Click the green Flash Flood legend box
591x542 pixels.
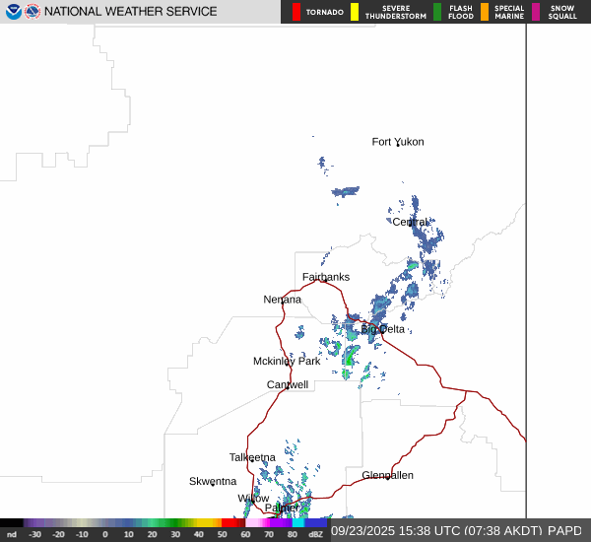pyautogui.click(x=437, y=12)
